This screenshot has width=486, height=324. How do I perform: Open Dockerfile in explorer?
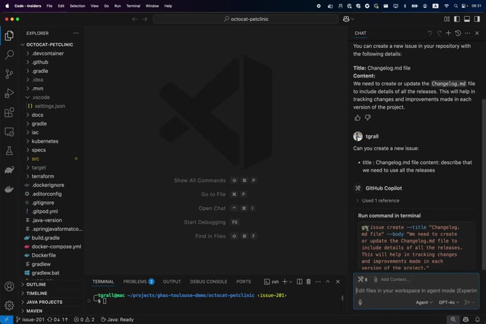(x=44, y=255)
